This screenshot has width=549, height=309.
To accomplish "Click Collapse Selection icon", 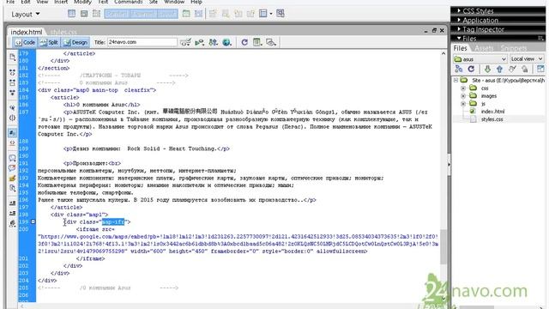I will pos(12,82).
